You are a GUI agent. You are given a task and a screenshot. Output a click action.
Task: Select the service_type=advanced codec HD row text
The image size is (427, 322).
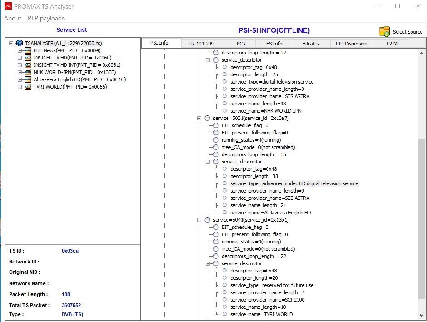[294, 183]
